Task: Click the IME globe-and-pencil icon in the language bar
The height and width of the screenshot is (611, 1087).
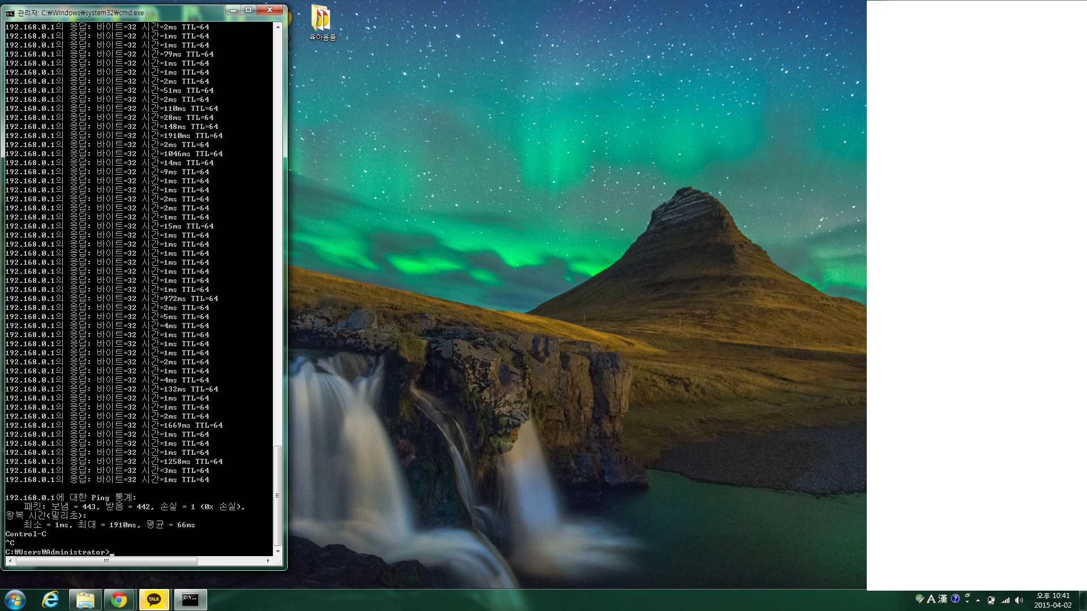Action: click(x=919, y=599)
